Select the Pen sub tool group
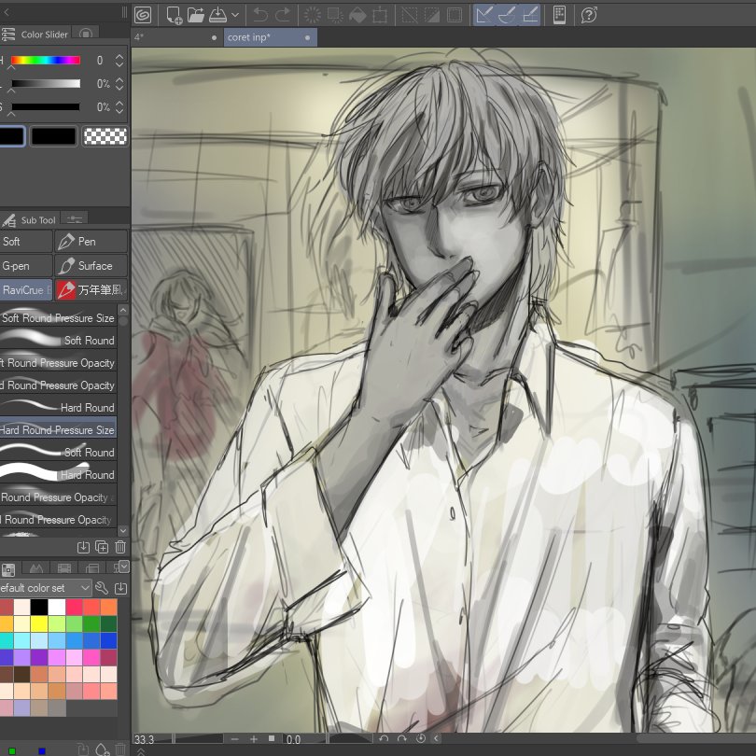Viewport: 756px width, 756px height. [91, 242]
